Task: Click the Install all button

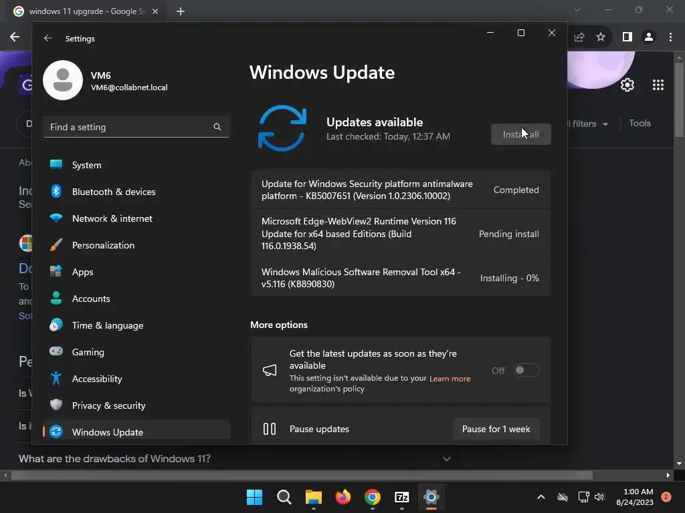Action: [520, 134]
